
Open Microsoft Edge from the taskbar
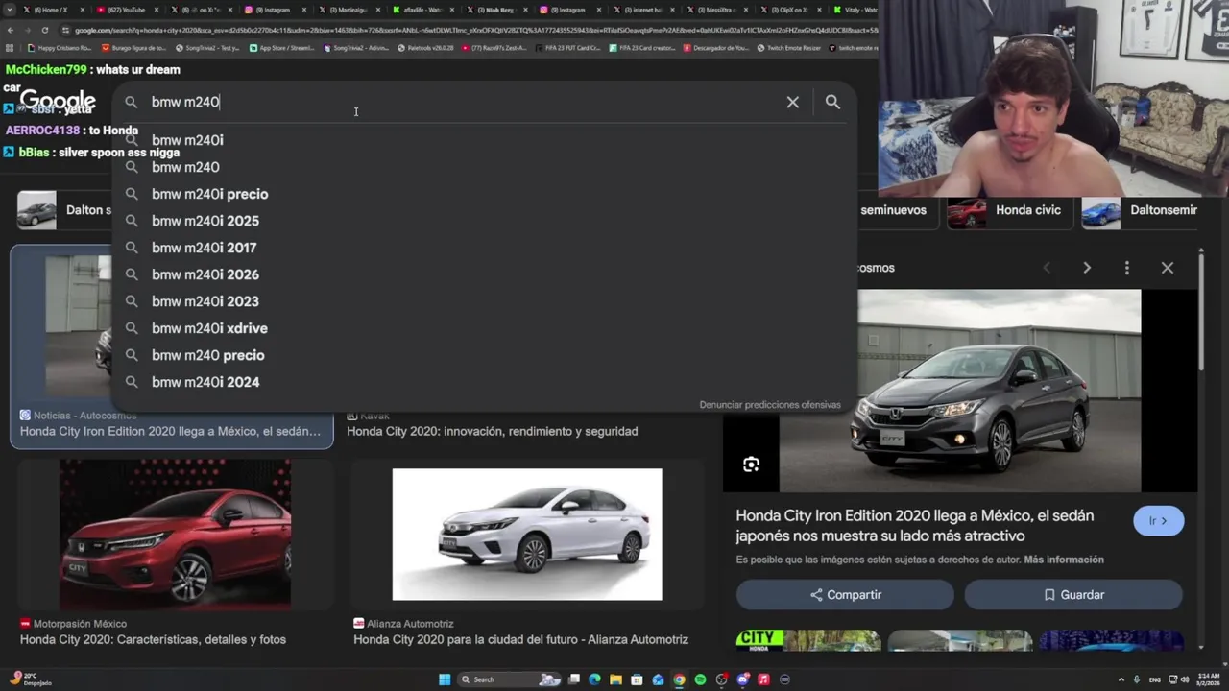(x=595, y=679)
